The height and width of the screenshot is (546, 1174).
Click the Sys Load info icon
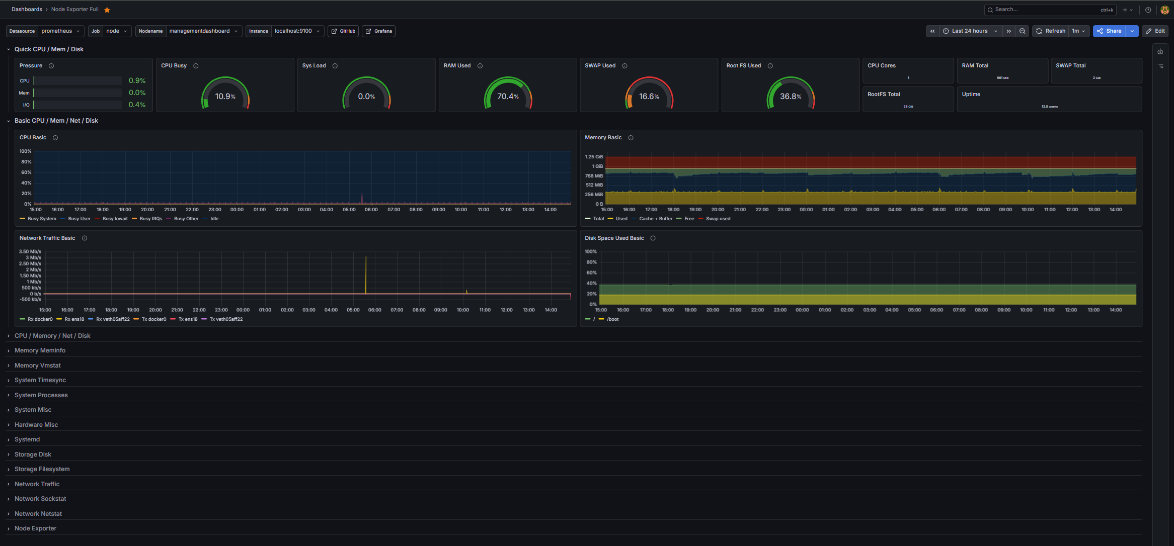tap(335, 66)
